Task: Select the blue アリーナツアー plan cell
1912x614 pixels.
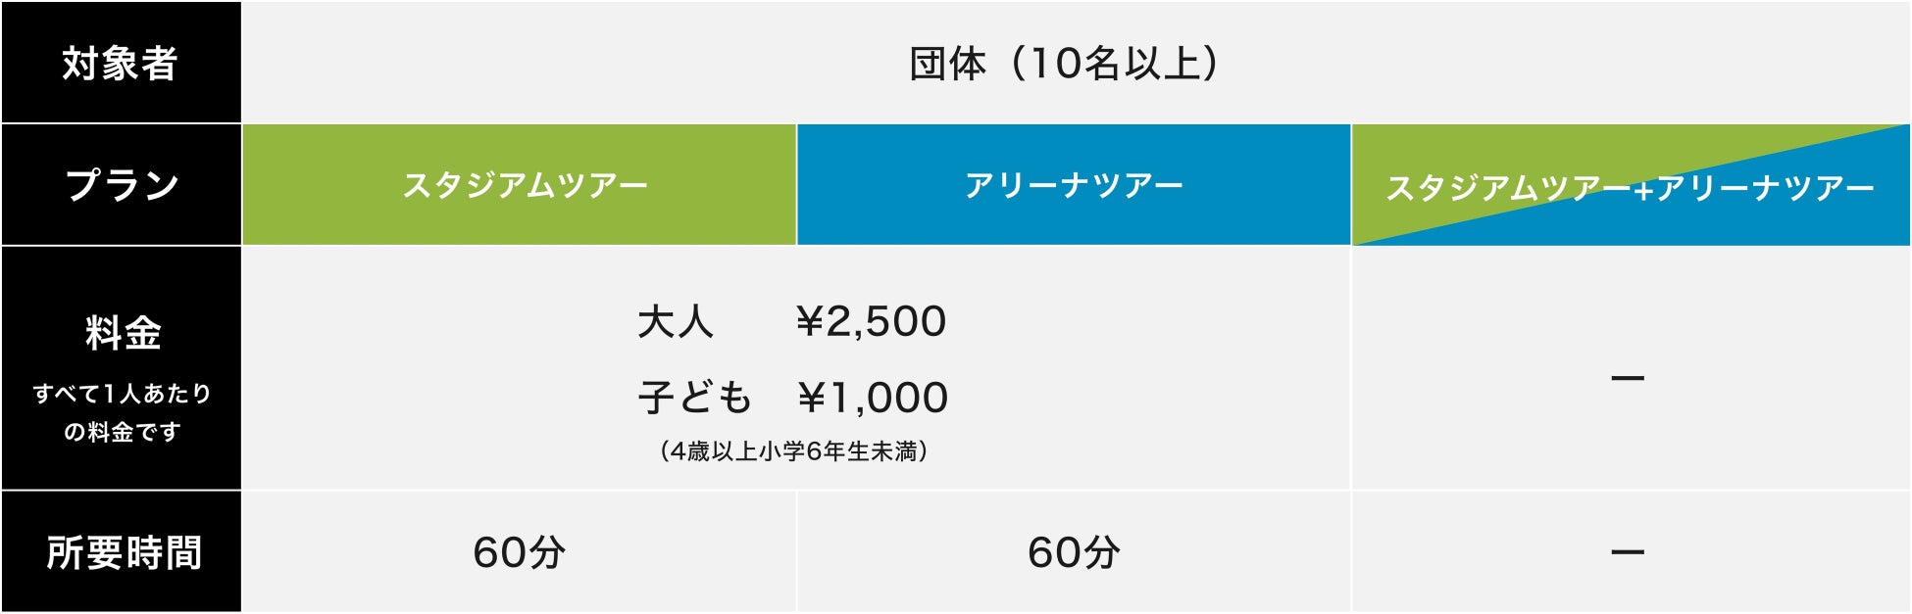Action: (1074, 185)
